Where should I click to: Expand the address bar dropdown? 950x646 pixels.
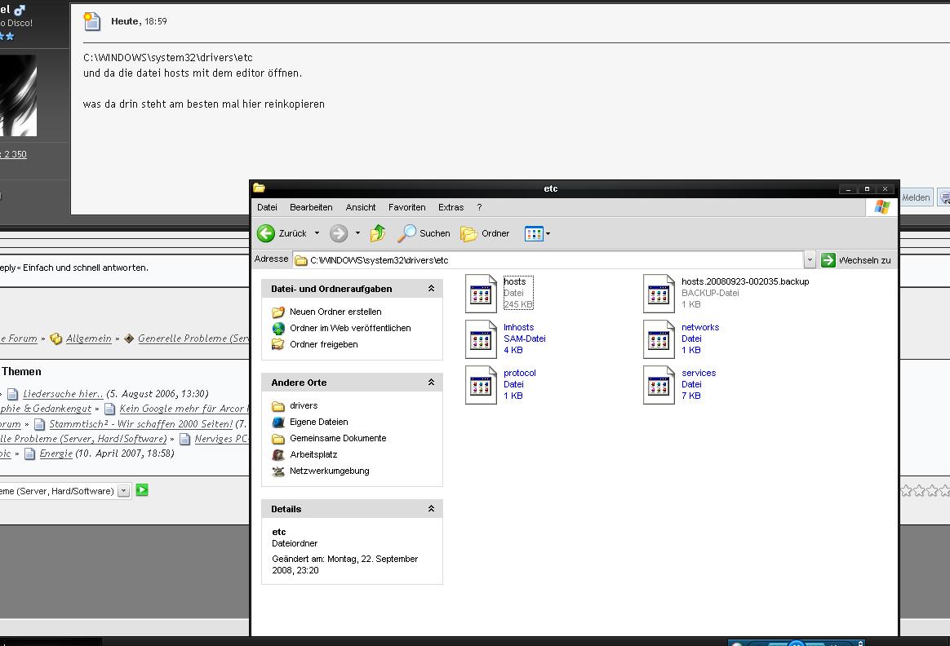[810, 260]
